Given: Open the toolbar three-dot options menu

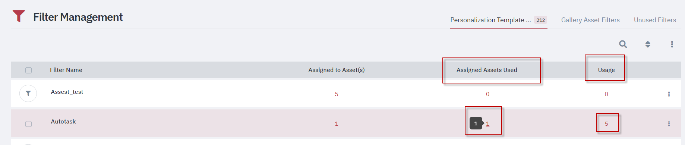Looking at the screenshot, I should point(672,44).
